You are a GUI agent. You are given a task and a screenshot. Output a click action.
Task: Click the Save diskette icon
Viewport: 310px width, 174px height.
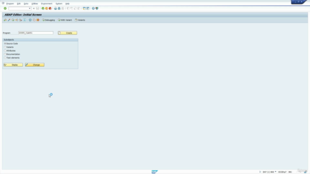37,9
